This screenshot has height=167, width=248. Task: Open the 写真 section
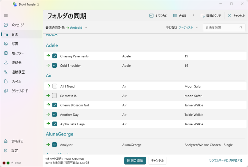coord(21,44)
